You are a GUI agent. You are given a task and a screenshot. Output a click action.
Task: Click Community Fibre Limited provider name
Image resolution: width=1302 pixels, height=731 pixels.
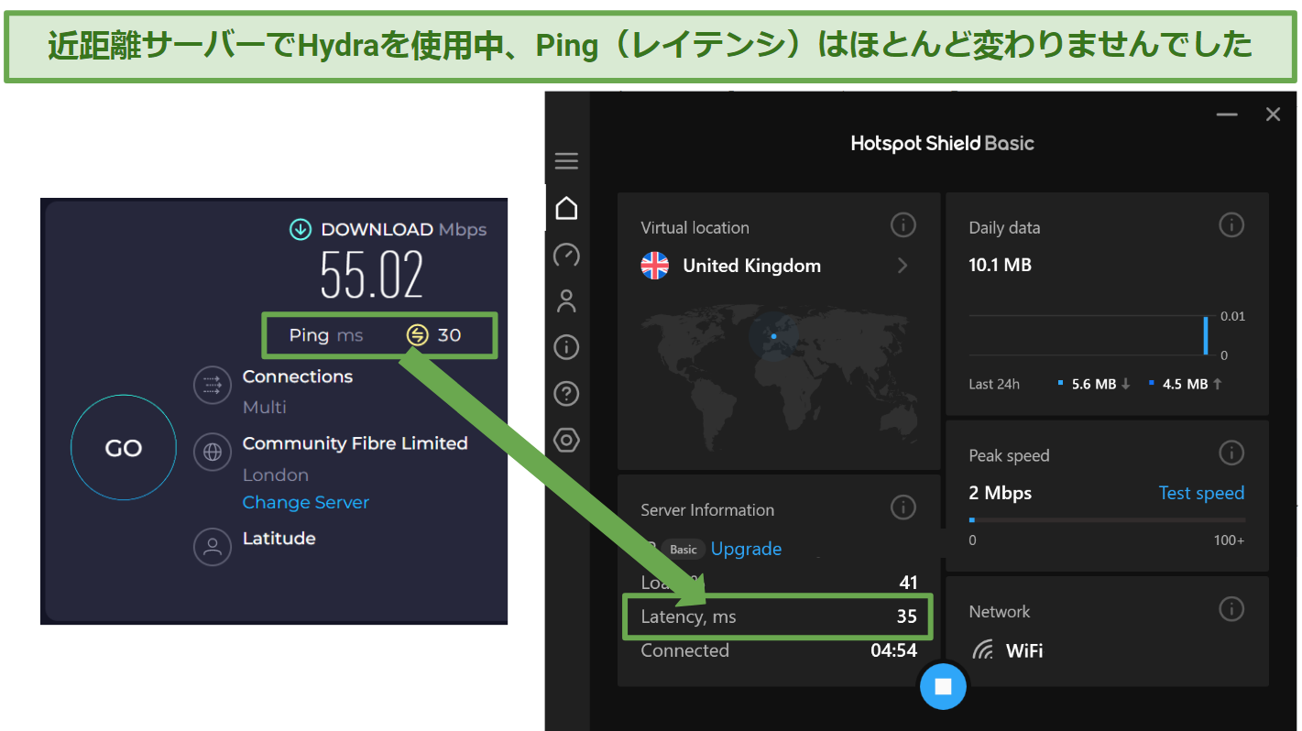coord(355,442)
